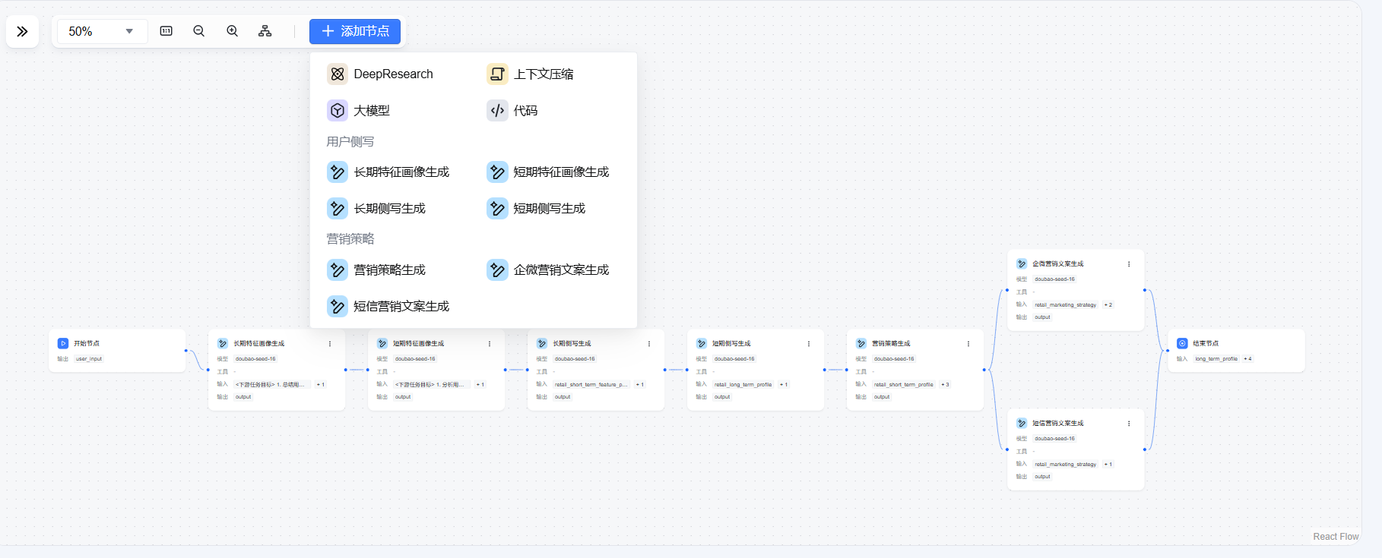Click the 添加节点 button
Image resolution: width=1382 pixels, height=558 pixels.
[355, 31]
